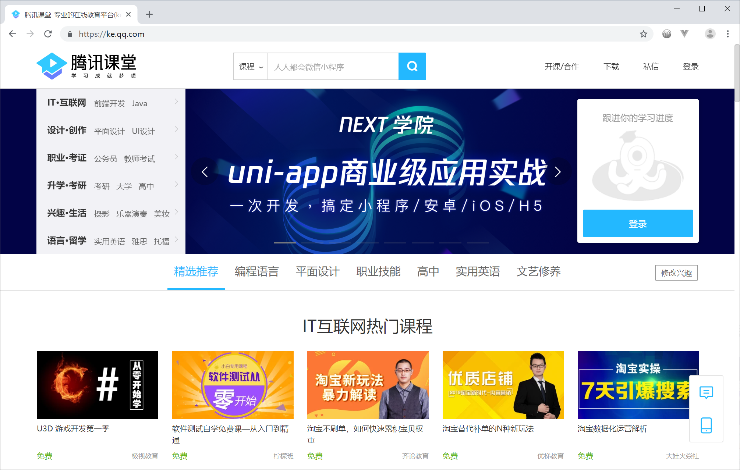View site info via lock icon

pyautogui.click(x=70, y=34)
